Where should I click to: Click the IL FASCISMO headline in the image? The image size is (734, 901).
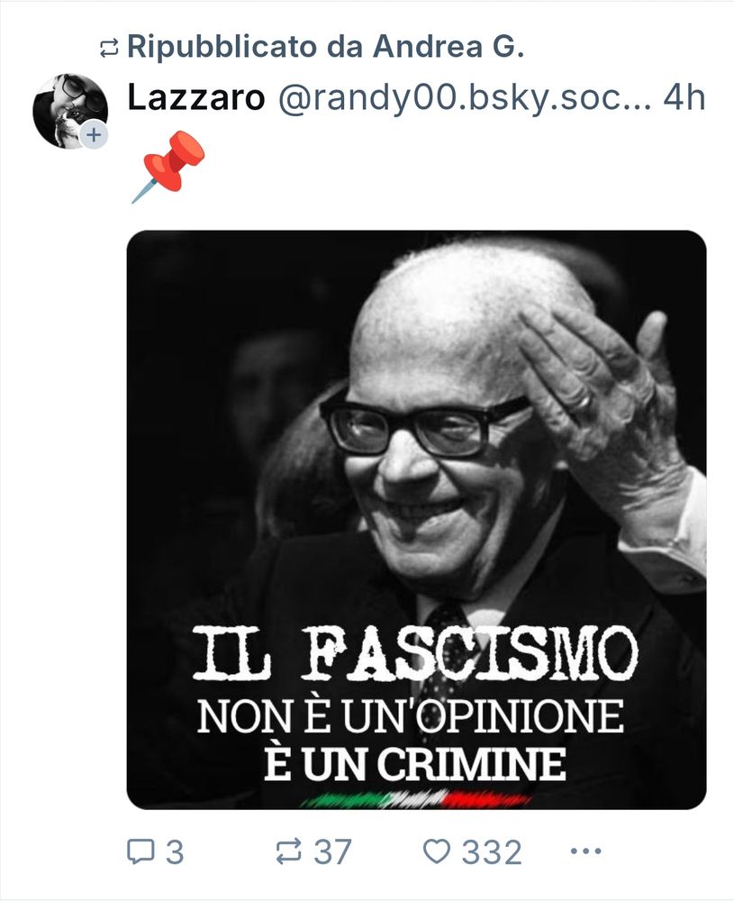point(415,654)
